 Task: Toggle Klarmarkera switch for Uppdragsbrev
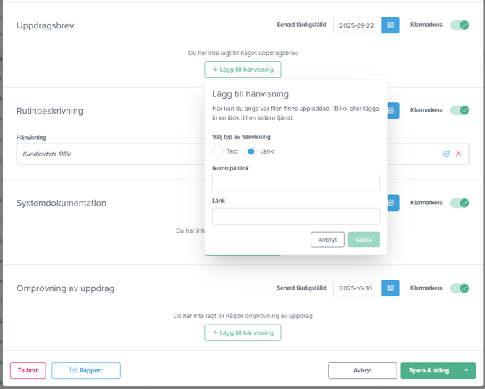pyautogui.click(x=460, y=25)
